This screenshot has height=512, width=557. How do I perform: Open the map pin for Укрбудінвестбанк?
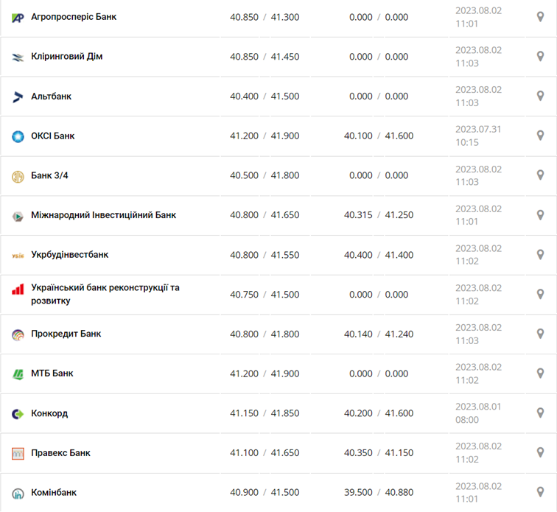click(540, 255)
